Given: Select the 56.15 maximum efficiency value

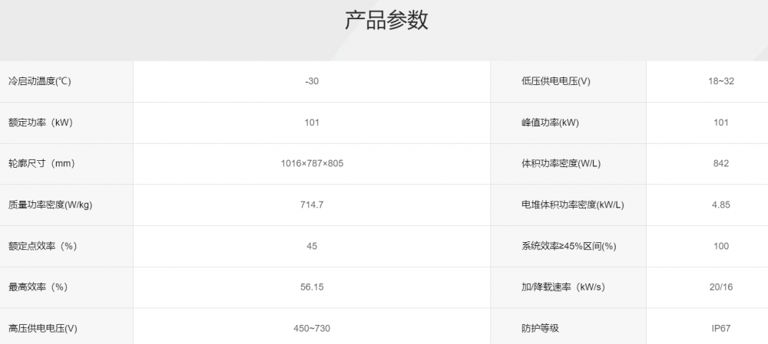Looking at the screenshot, I should click(312, 287).
